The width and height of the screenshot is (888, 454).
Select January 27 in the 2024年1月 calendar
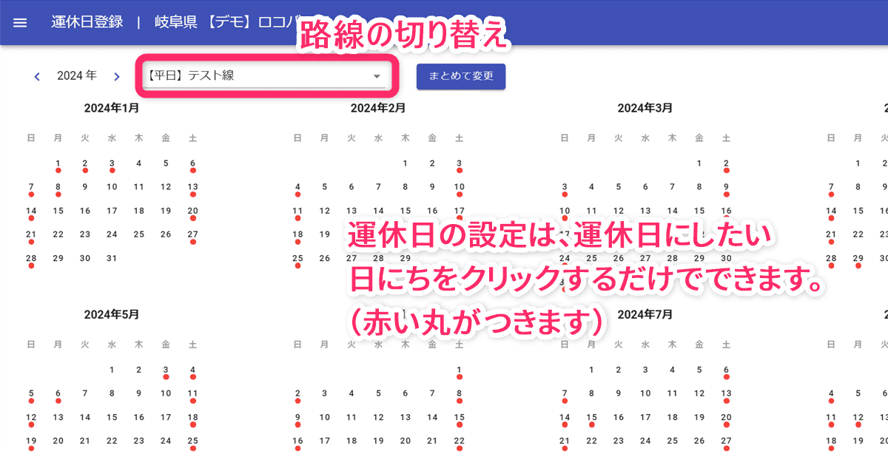[x=192, y=234]
